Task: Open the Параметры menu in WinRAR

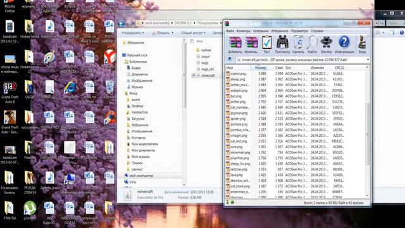Action: pos(299,31)
